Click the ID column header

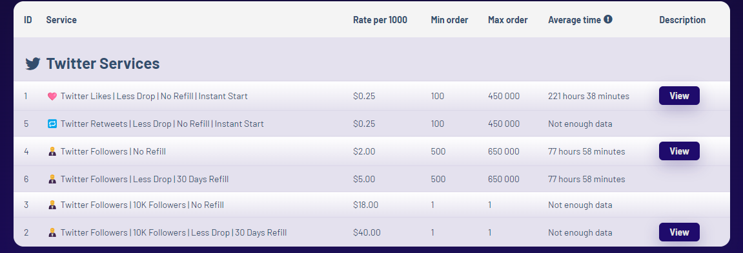click(x=28, y=20)
